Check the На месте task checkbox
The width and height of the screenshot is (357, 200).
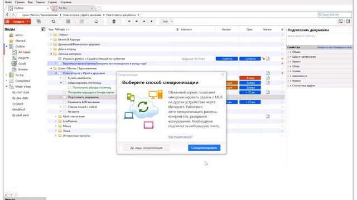click(65, 112)
